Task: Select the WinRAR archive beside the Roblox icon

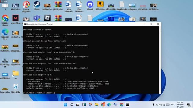Action: click(x=58, y=18)
